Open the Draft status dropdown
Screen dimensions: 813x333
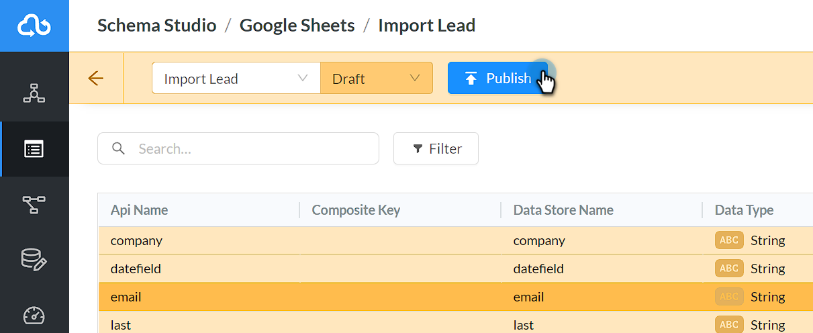pyautogui.click(x=377, y=78)
